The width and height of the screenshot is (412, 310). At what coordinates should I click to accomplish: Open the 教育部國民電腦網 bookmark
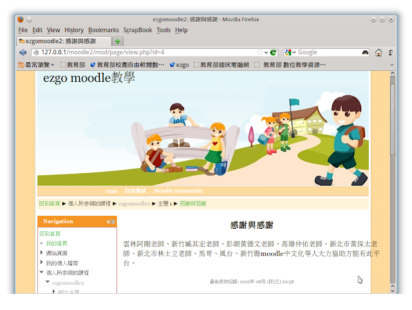pos(221,64)
